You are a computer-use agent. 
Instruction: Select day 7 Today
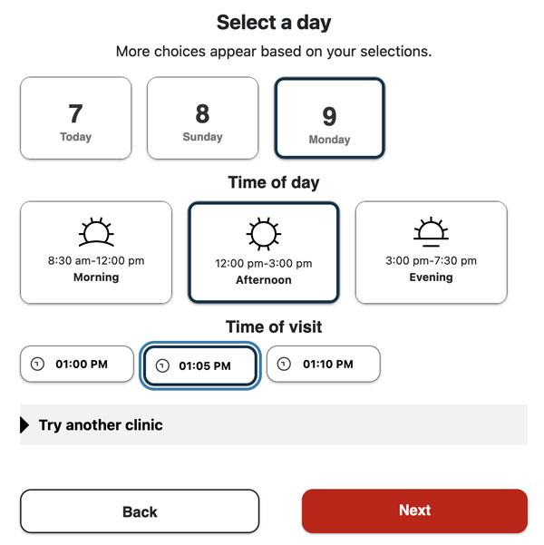click(76, 118)
